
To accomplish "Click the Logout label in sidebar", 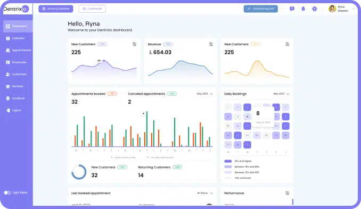I will point(17,111).
